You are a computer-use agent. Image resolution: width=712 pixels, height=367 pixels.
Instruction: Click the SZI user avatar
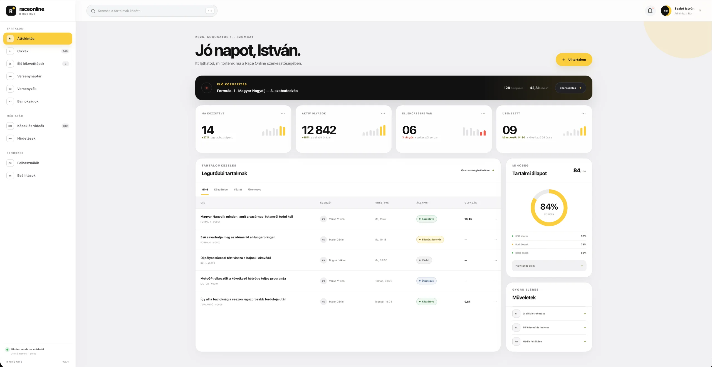coord(666,11)
